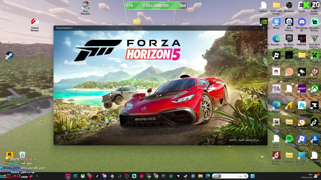Launch the Riot Client shortcut
The image size is (321, 180).
tap(314, 157)
